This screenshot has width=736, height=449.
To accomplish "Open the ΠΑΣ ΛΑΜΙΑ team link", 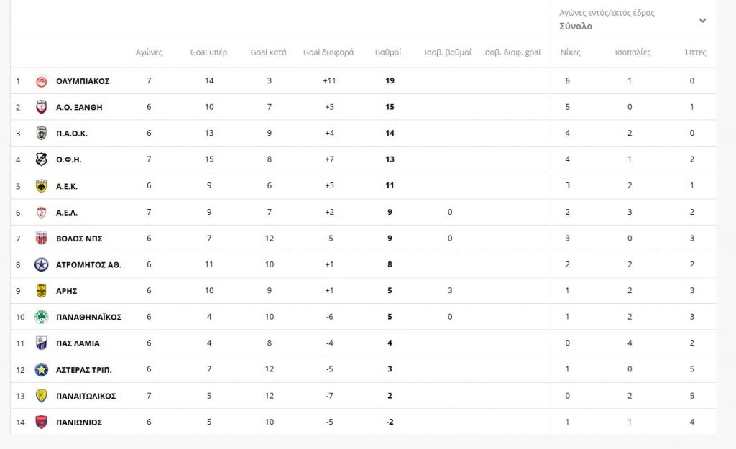I will (78, 343).
